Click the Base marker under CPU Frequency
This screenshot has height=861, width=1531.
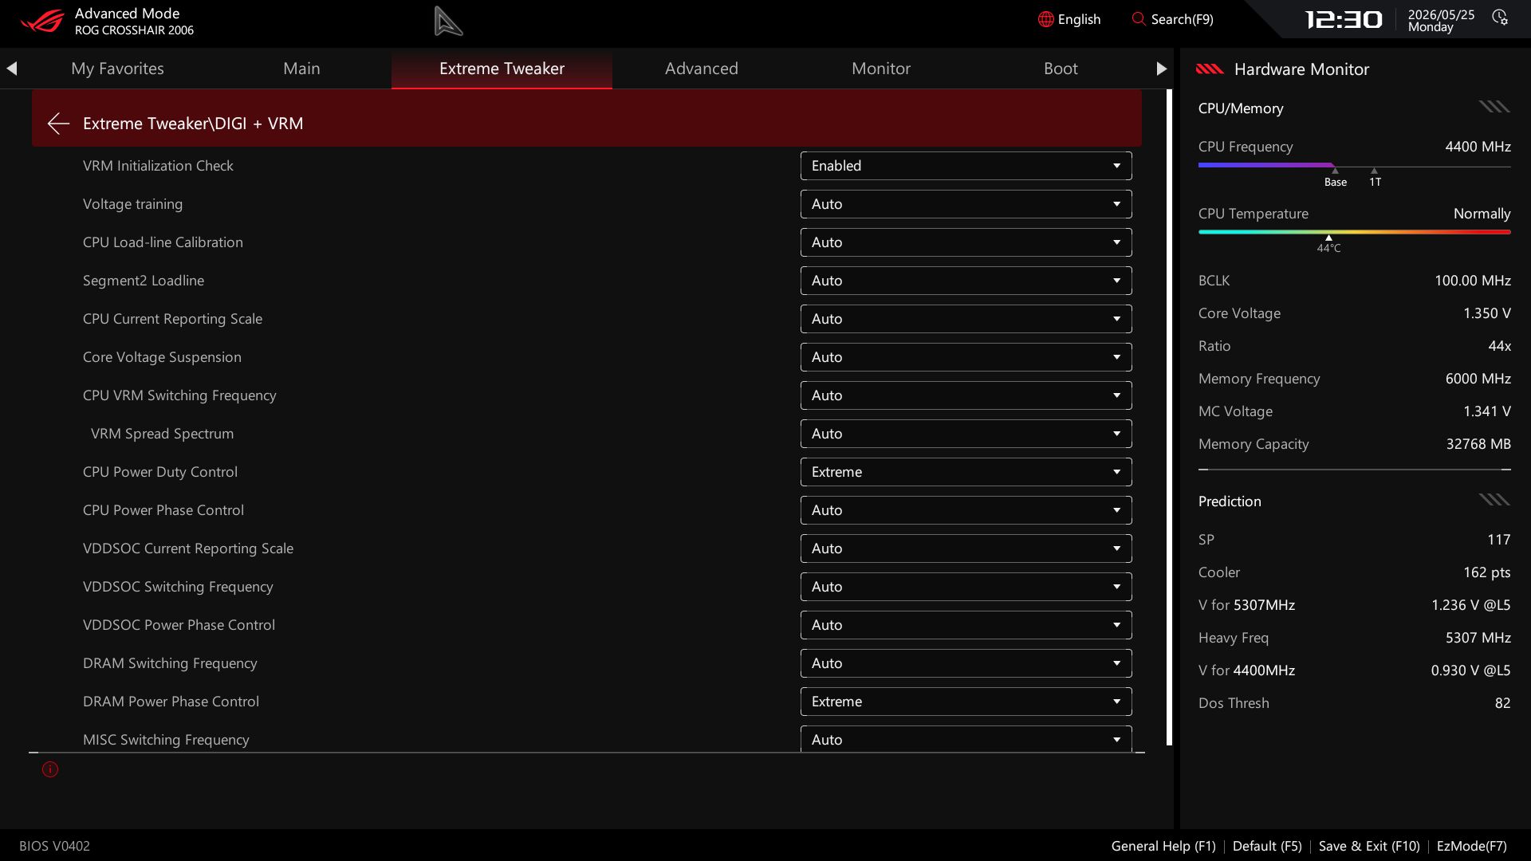pos(1336,179)
